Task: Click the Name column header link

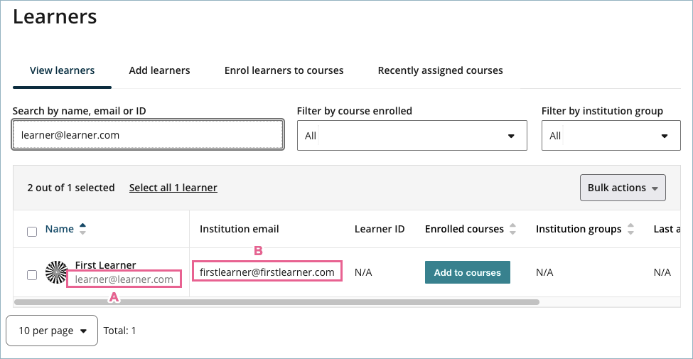Action: (60, 229)
